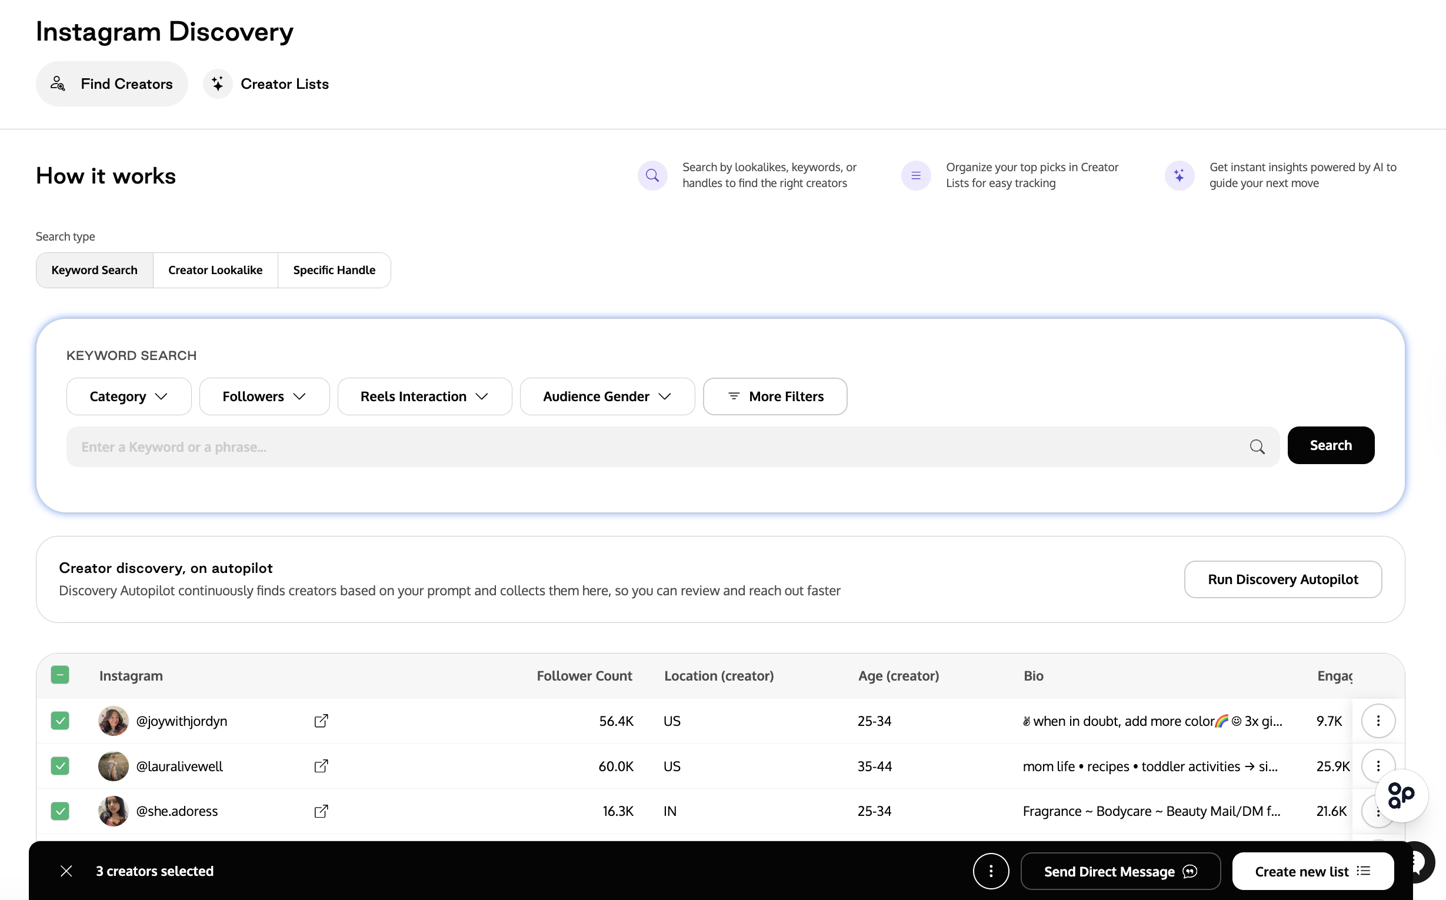Open more bulk actions in selection bar
Viewport: 1446px width, 900px height.
991,871
